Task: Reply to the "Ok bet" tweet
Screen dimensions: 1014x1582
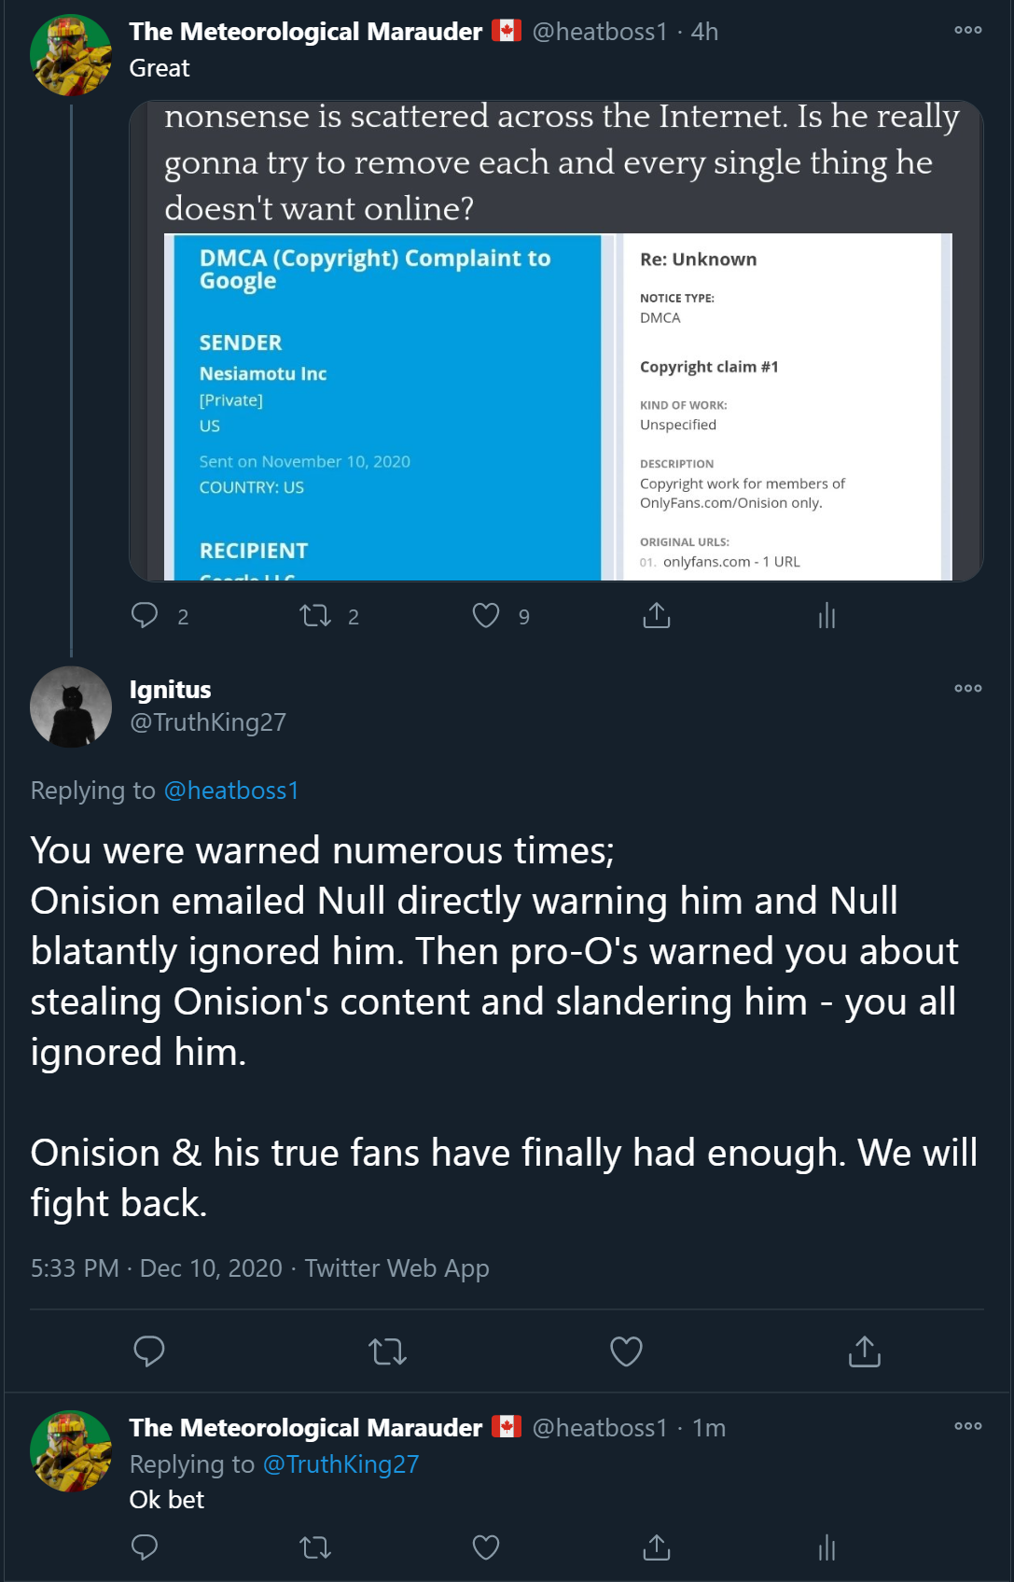Action: (x=145, y=1547)
